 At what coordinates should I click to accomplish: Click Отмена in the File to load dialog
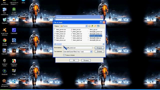point(99,51)
